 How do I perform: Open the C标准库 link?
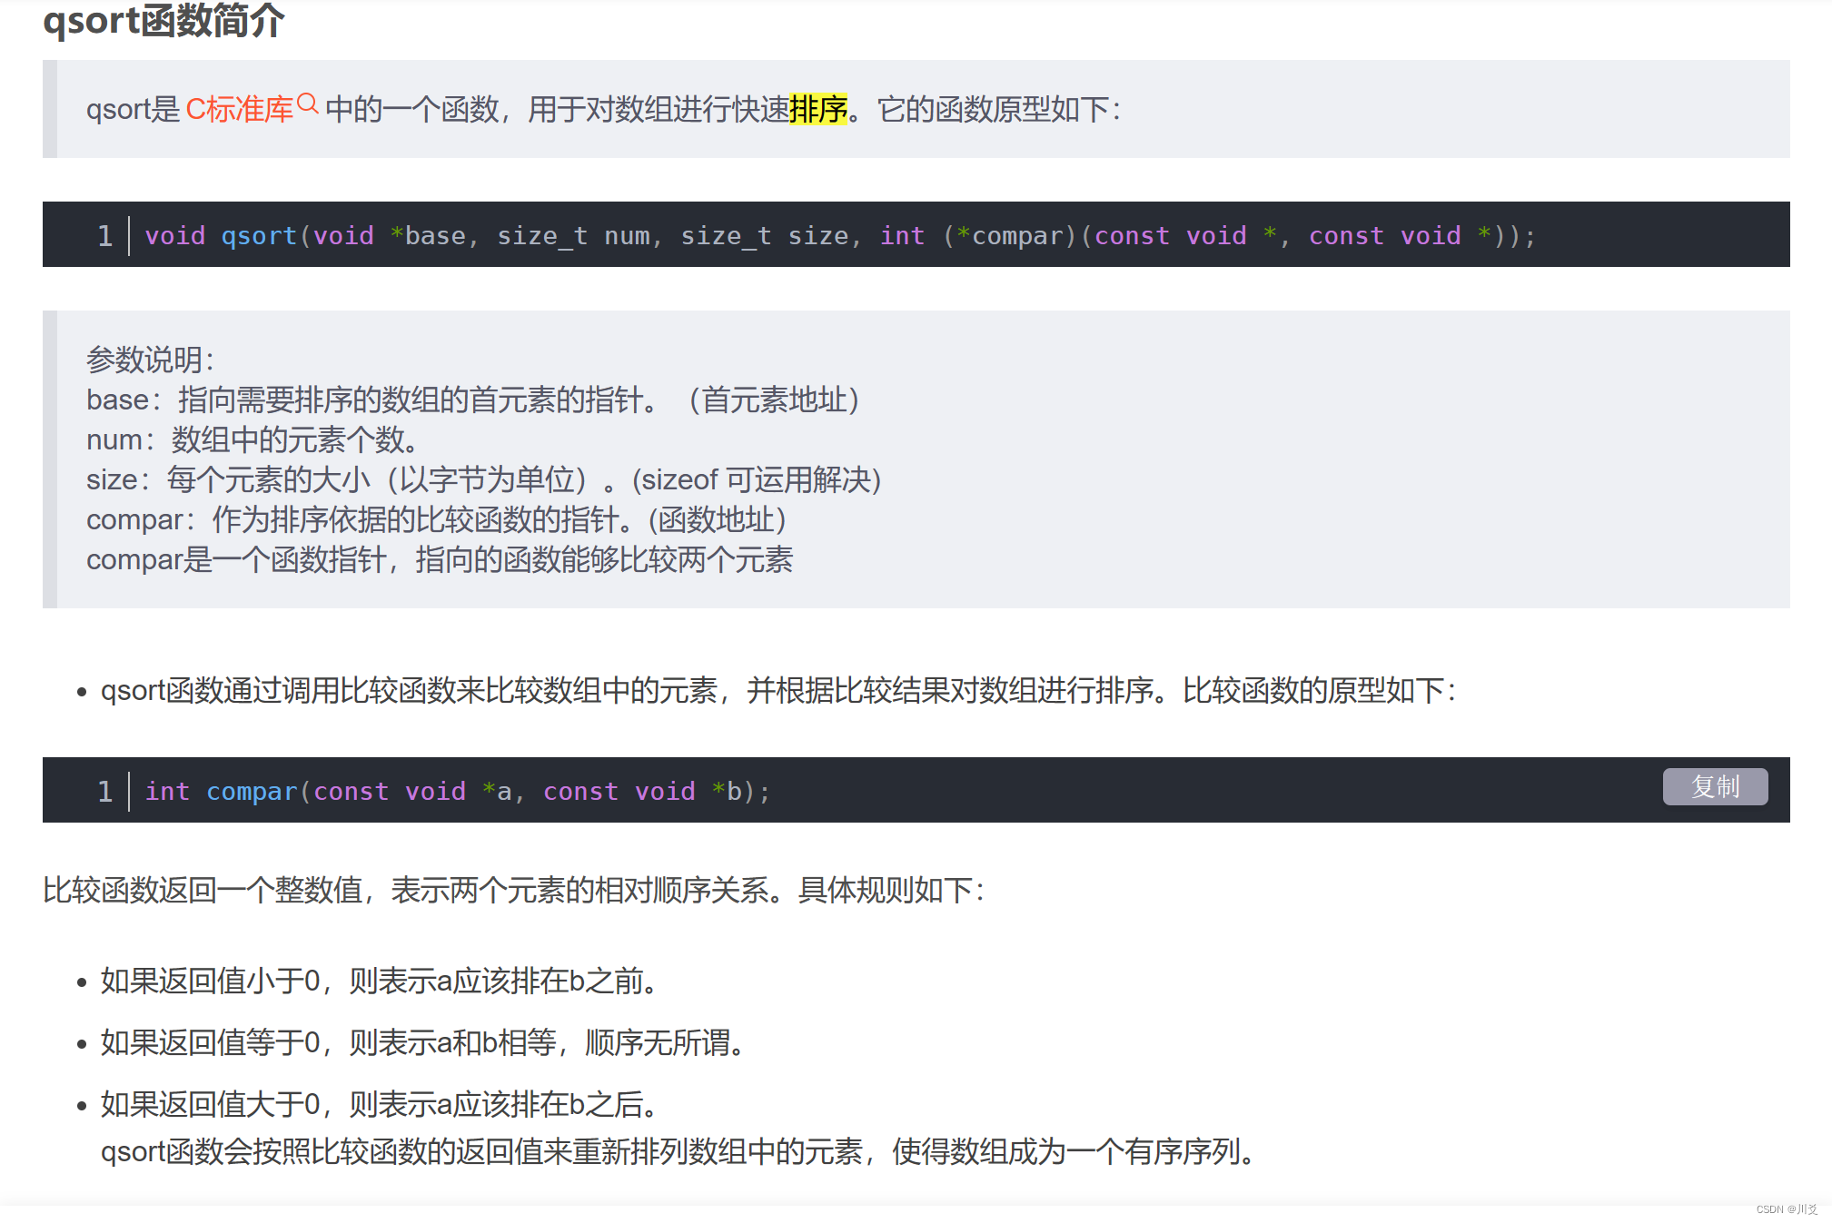pyautogui.click(x=240, y=110)
